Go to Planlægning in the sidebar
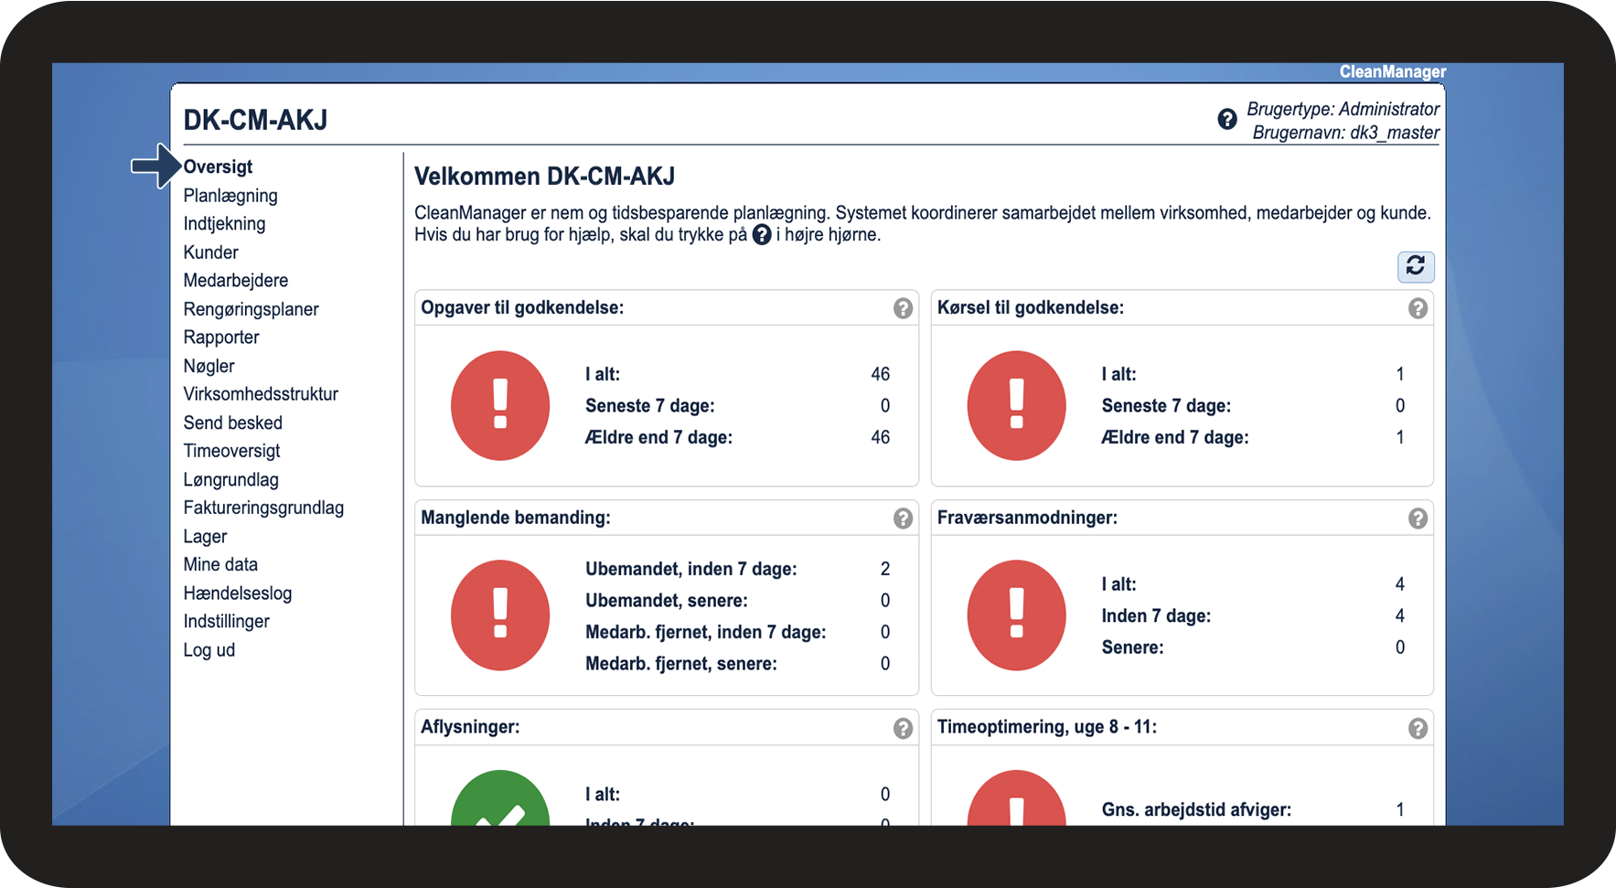 (x=230, y=196)
